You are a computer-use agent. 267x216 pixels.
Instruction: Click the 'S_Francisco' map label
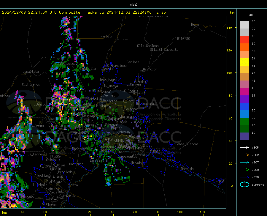click(x=117, y=66)
